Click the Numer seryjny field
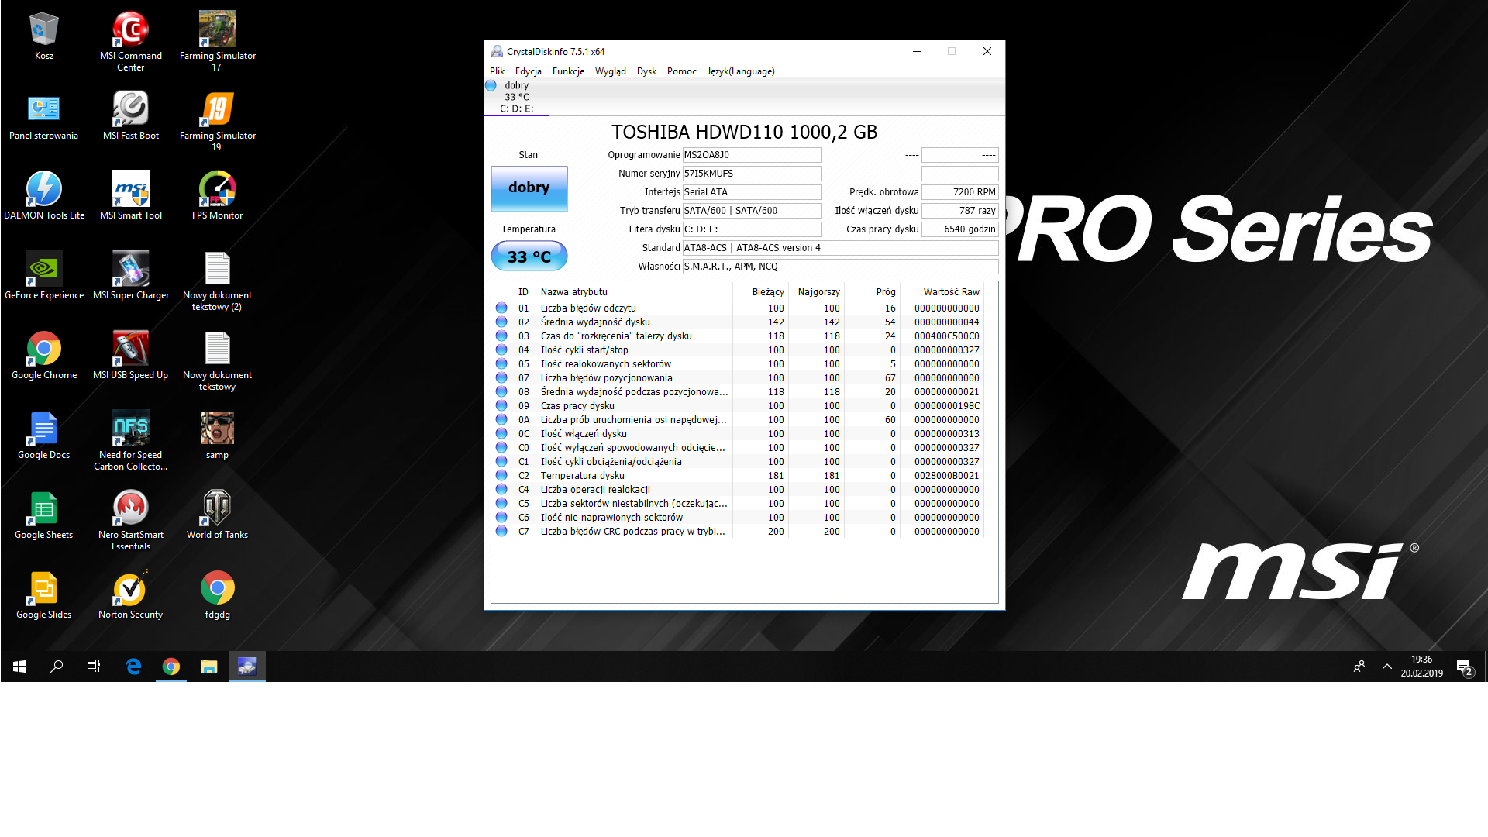 pos(752,174)
